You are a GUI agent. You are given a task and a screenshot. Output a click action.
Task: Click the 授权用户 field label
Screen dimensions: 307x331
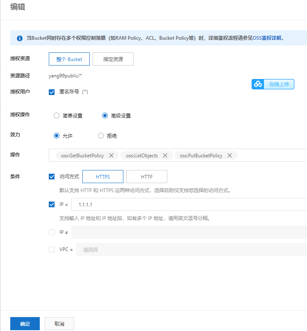(20, 92)
